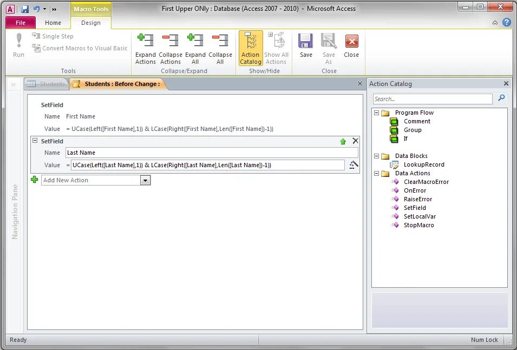Click the Last Name input field
The image size is (517, 350).
point(212,153)
